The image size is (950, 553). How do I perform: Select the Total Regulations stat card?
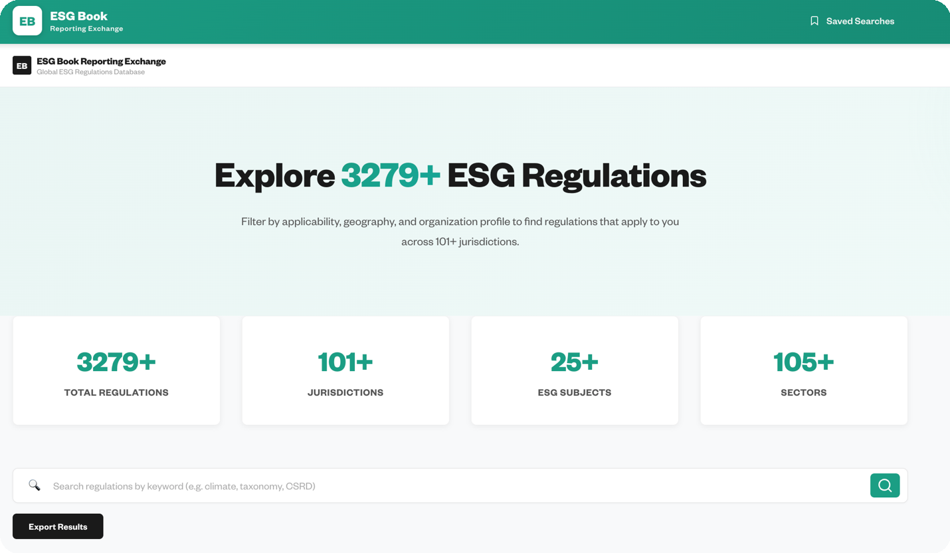(116, 370)
